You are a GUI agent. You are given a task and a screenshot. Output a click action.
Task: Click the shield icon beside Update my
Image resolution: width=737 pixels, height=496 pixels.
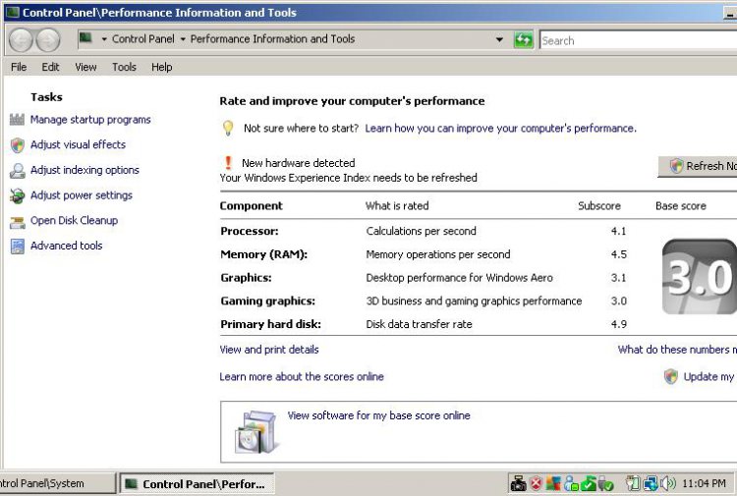(671, 376)
